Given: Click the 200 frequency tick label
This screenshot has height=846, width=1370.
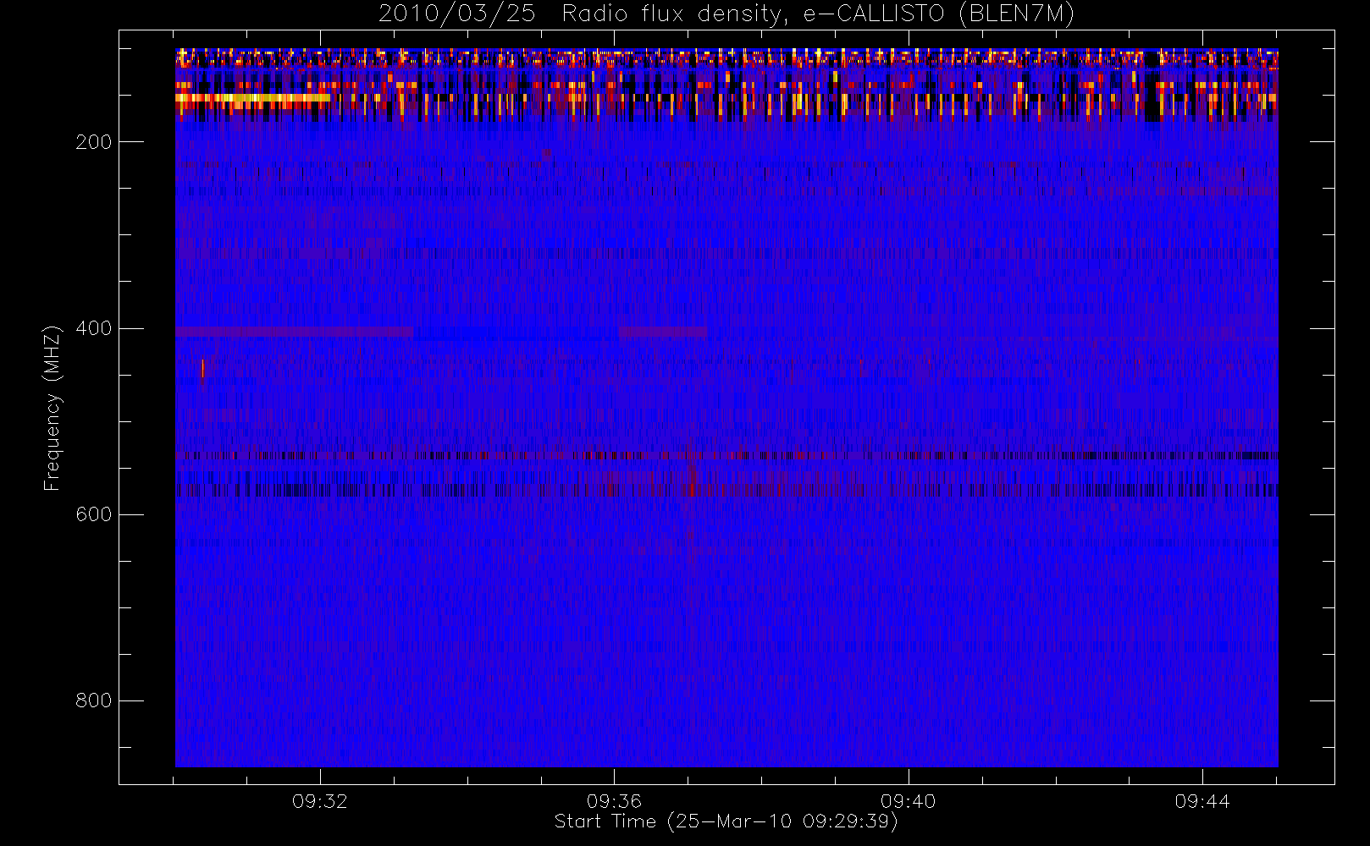Looking at the screenshot, I should 94,142.
